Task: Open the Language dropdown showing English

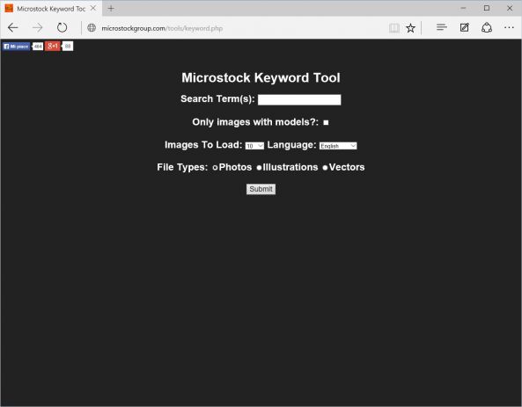Action: coord(338,146)
